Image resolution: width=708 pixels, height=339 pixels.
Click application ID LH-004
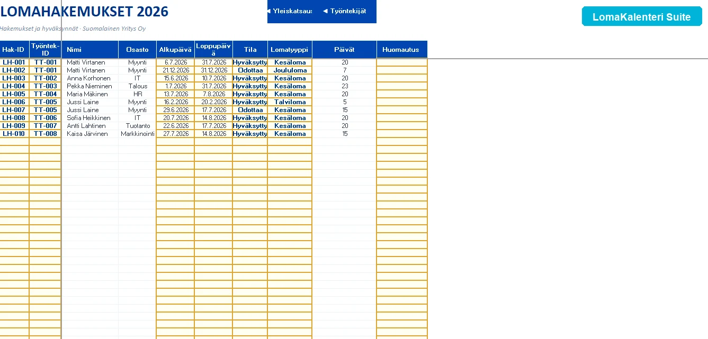click(x=14, y=86)
